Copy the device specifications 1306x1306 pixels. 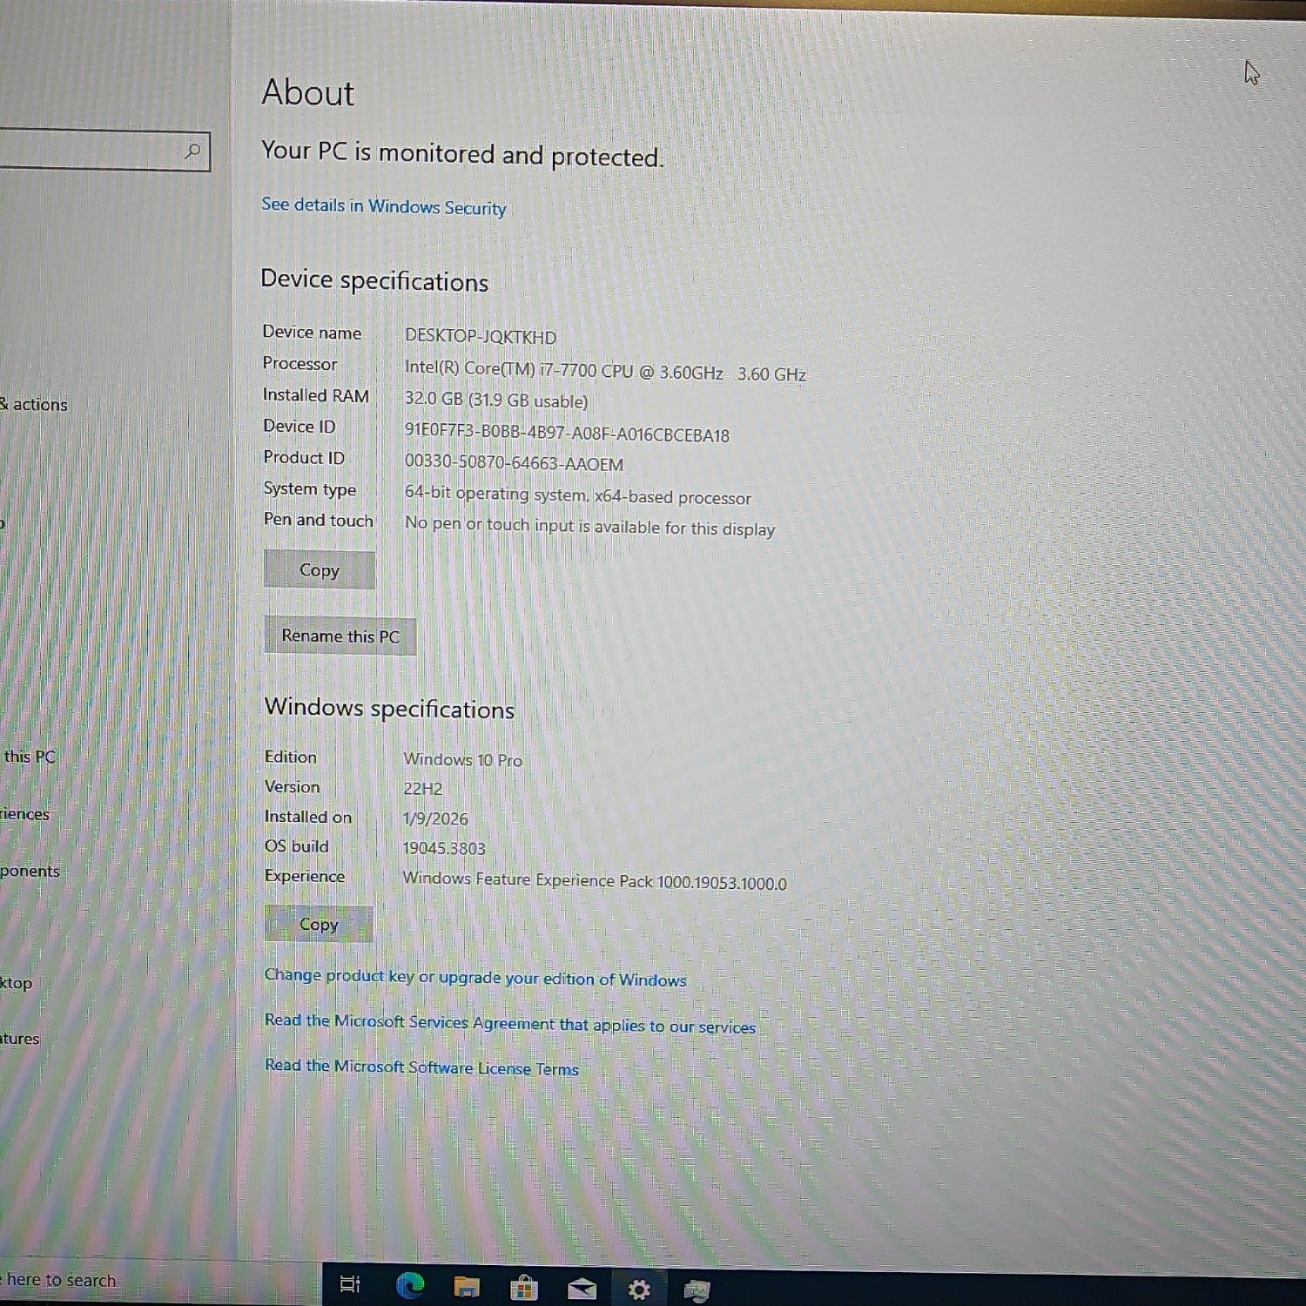pos(320,570)
